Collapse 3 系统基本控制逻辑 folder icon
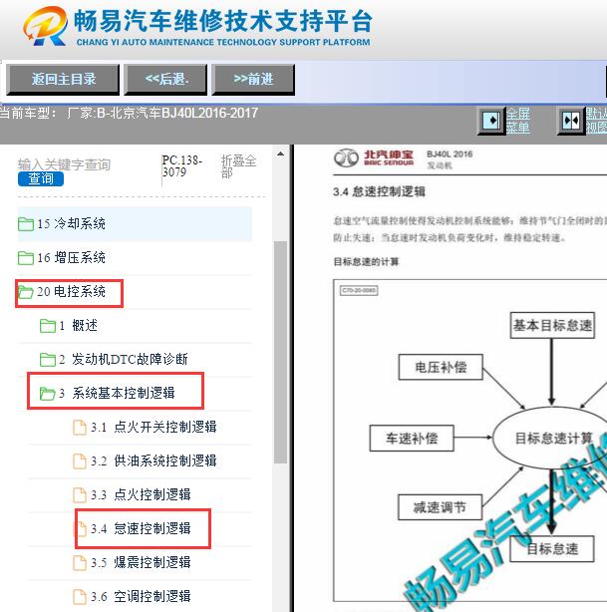The width and height of the screenshot is (607, 612). pyautogui.click(x=48, y=393)
